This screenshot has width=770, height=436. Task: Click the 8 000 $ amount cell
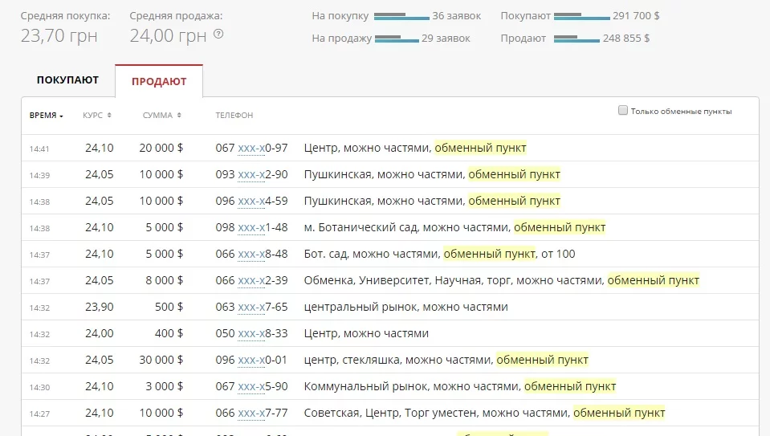165,280
